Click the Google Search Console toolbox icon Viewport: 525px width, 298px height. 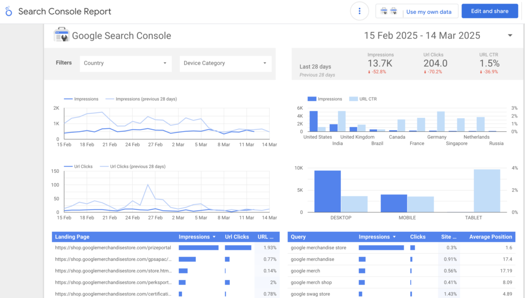coord(62,35)
